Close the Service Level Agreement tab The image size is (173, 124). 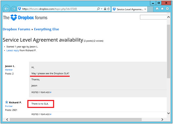[145, 9]
